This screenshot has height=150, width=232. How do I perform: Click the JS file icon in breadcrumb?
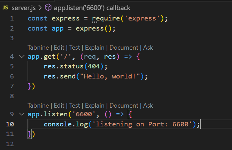point(5,8)
